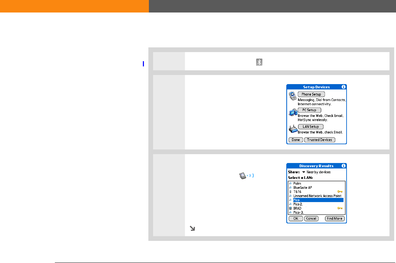Click the key icon on the T616 row

pos(340,192)
